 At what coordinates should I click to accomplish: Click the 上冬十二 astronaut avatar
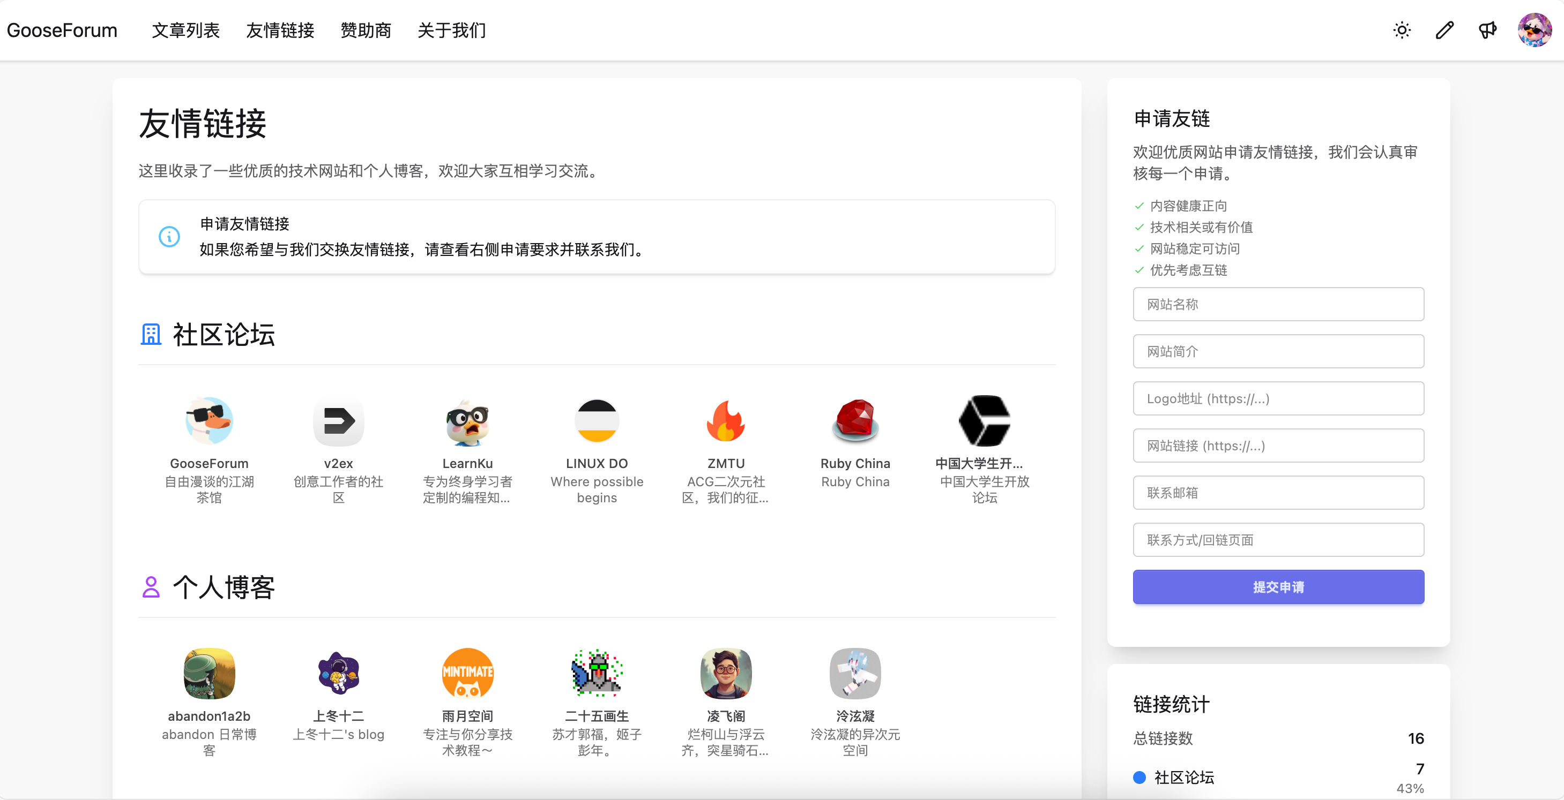click(339, 674)
